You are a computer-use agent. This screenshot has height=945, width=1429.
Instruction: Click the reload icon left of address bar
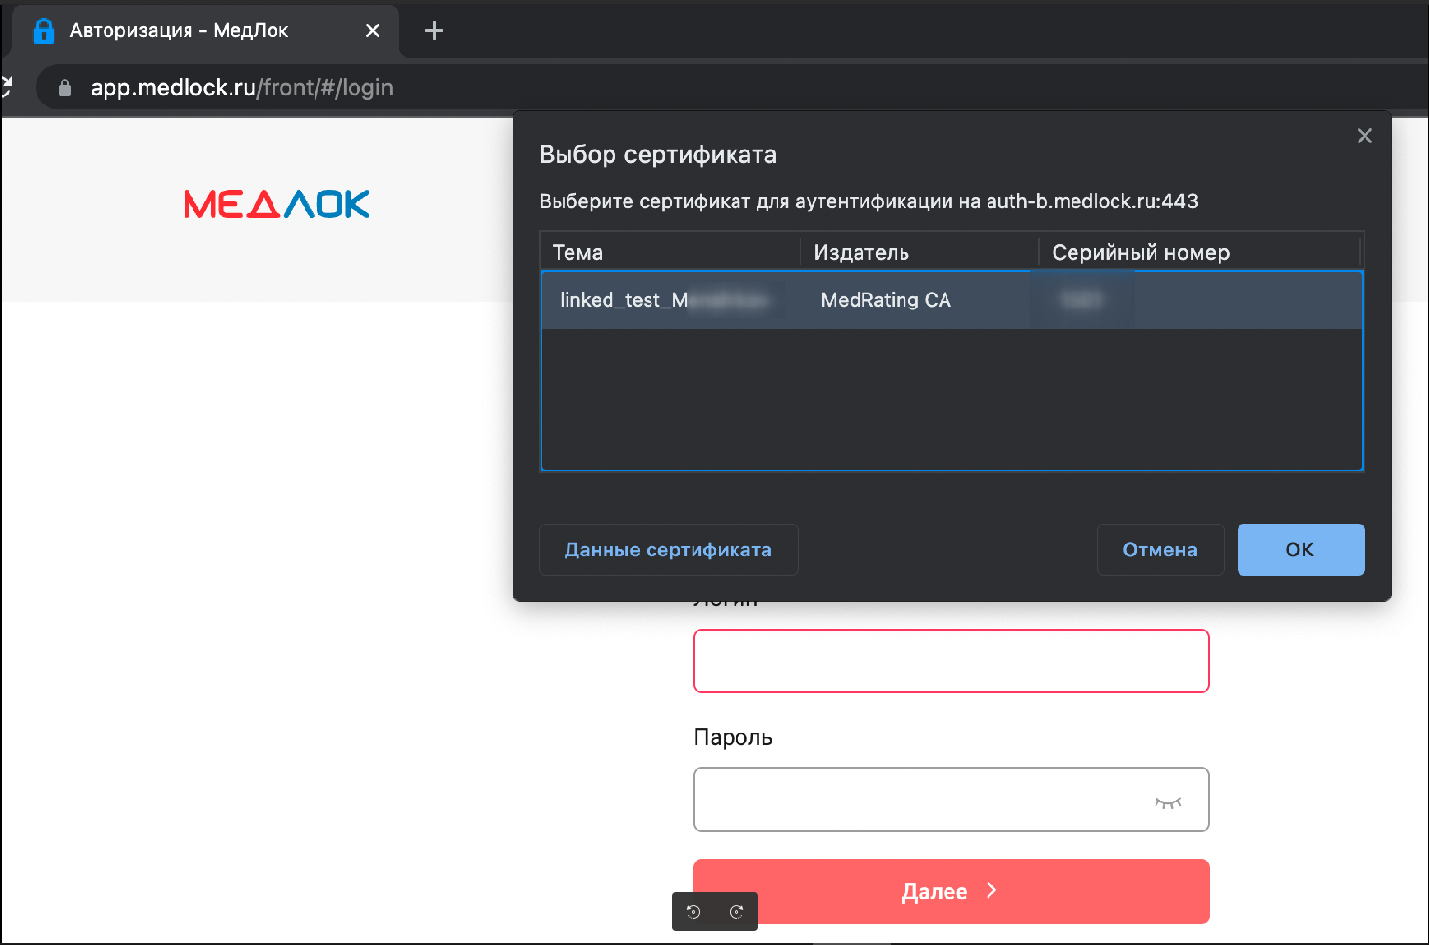[6, 88]
